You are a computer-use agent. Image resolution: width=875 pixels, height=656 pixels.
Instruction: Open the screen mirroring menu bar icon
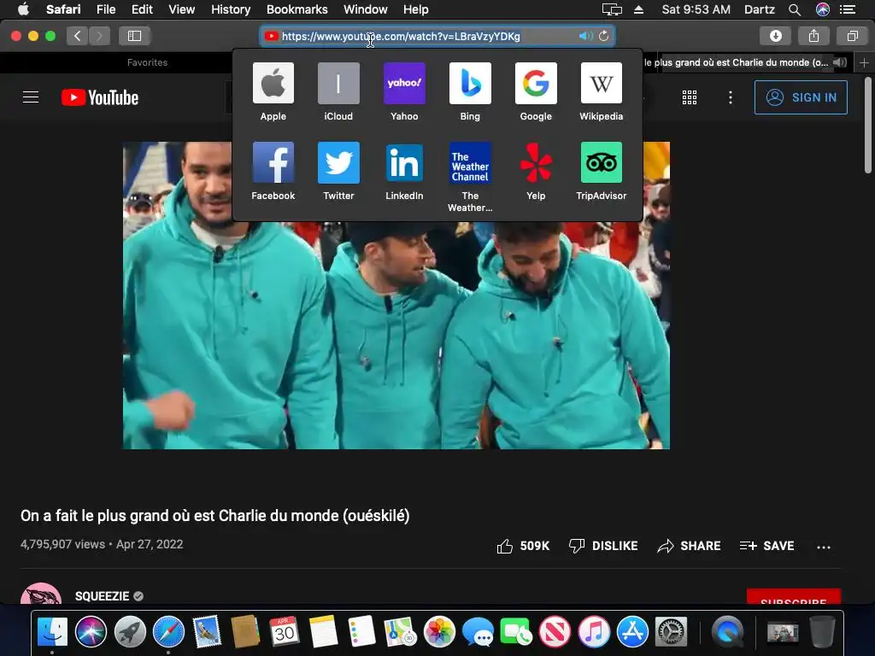(612, 9)
